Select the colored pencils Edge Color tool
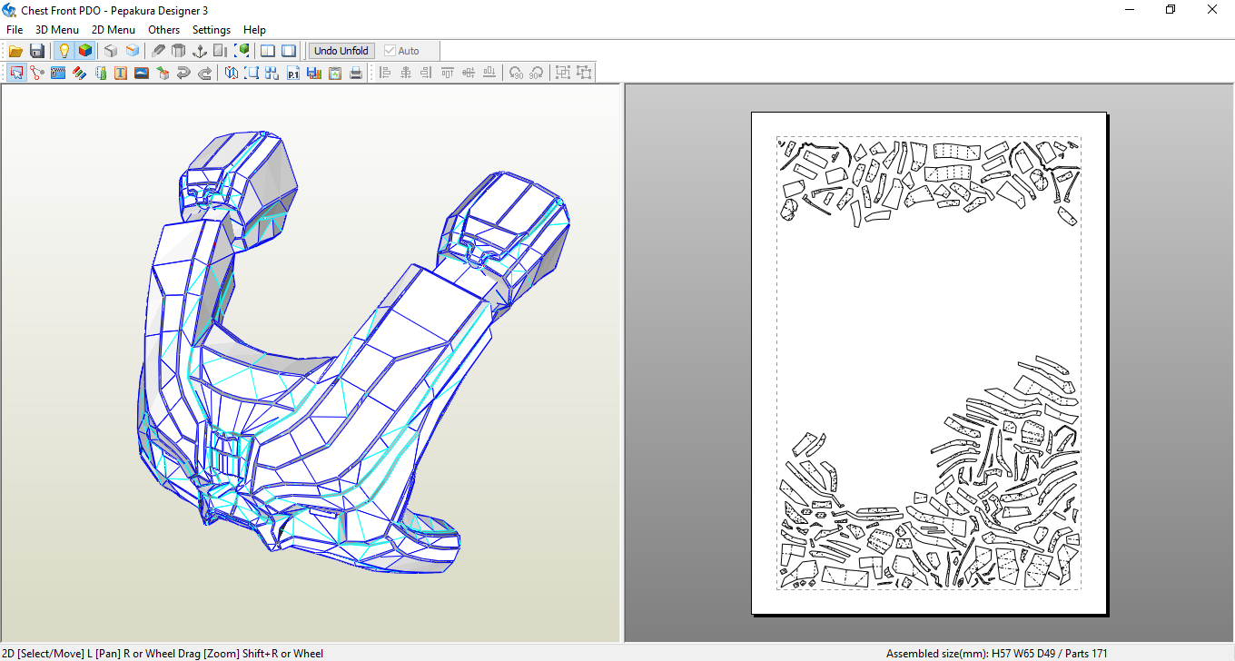Image resolution: width=1235 pixels, height=661 pixels. point(79,74)
